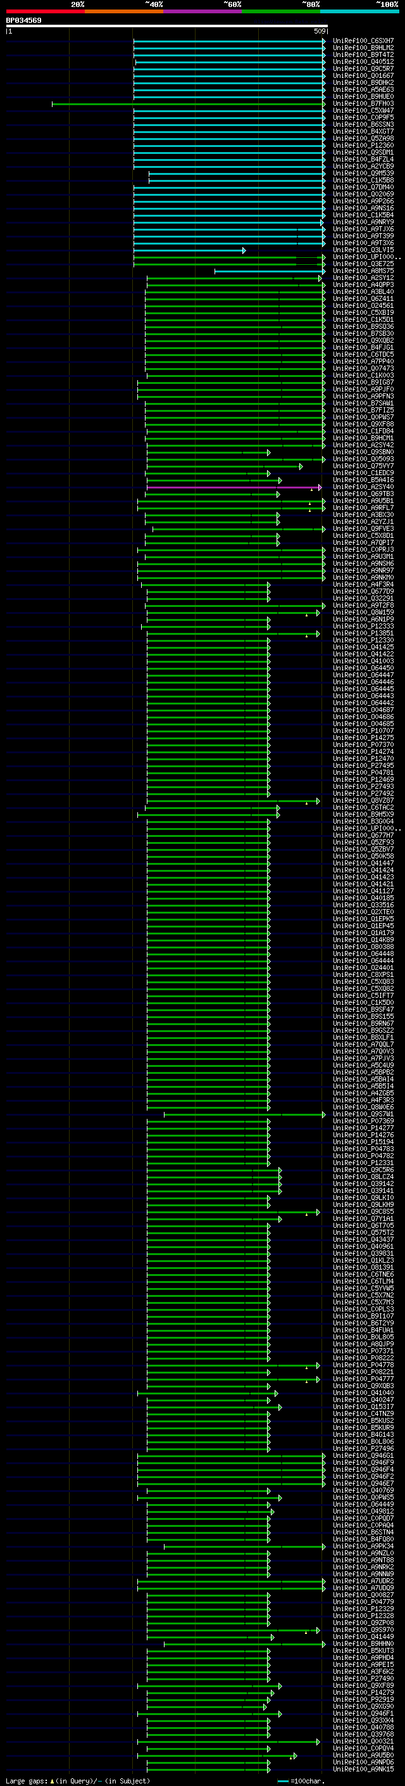Select the UniRef100_Q9FVE3 label
This screenshot has width=405, height=1786.
(363, 529)
